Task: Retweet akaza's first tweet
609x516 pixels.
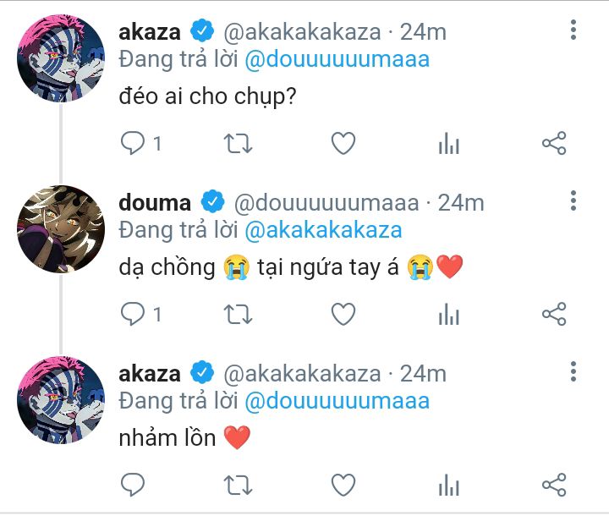Action: 238,143
